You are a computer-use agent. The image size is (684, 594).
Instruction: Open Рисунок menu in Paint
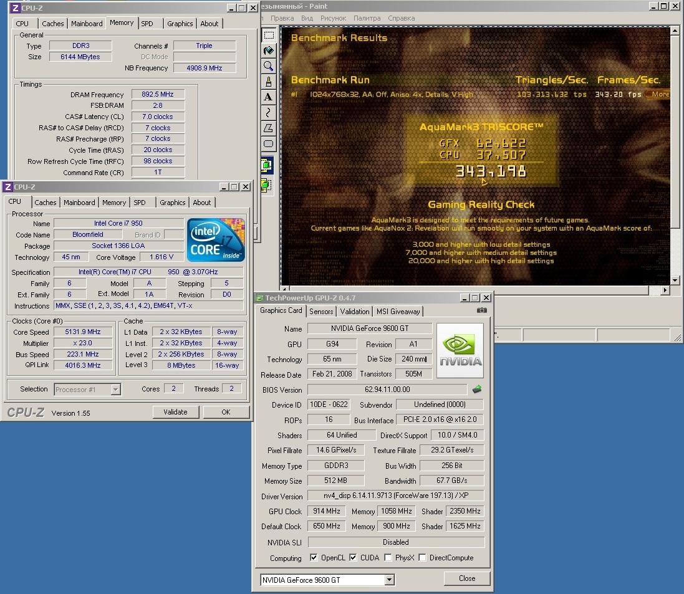click(334, 18)
